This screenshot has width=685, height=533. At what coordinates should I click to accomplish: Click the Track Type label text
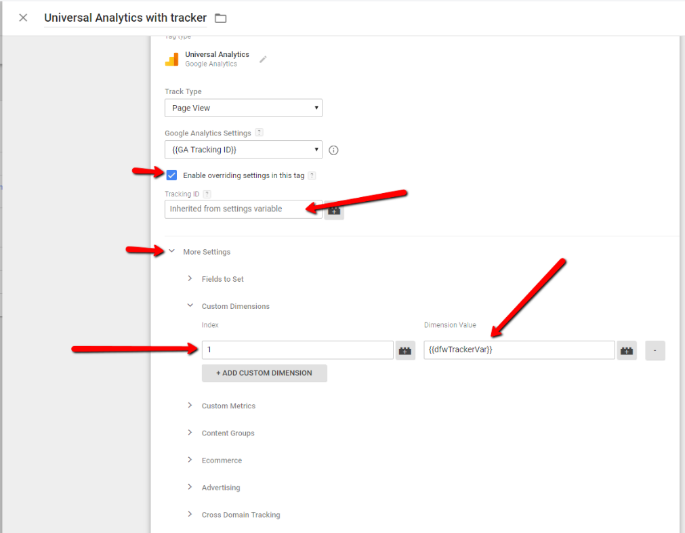(x=183, y=91)
